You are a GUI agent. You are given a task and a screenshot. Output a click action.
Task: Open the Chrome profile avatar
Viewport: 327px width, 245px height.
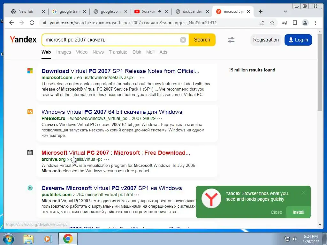305,23
